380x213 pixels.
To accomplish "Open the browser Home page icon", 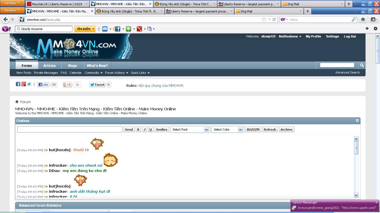I will (x=363, y=19).
